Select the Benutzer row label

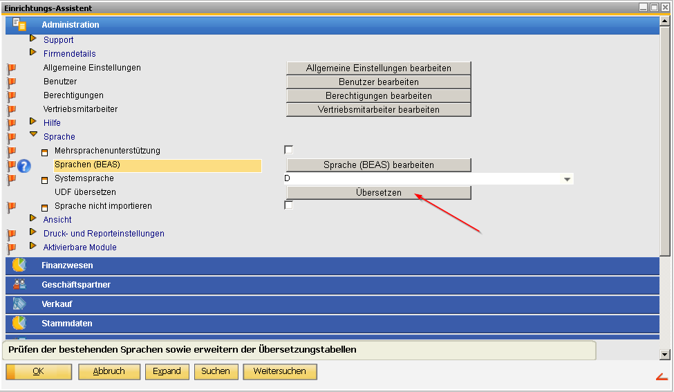(60, 82)
